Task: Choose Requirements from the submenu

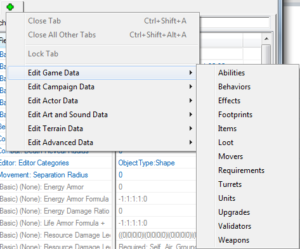Action: click(248, 170)
